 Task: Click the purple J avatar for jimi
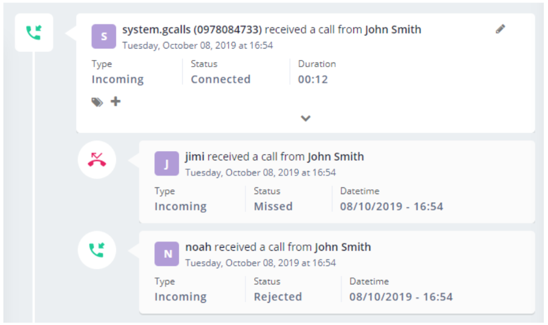166,163
